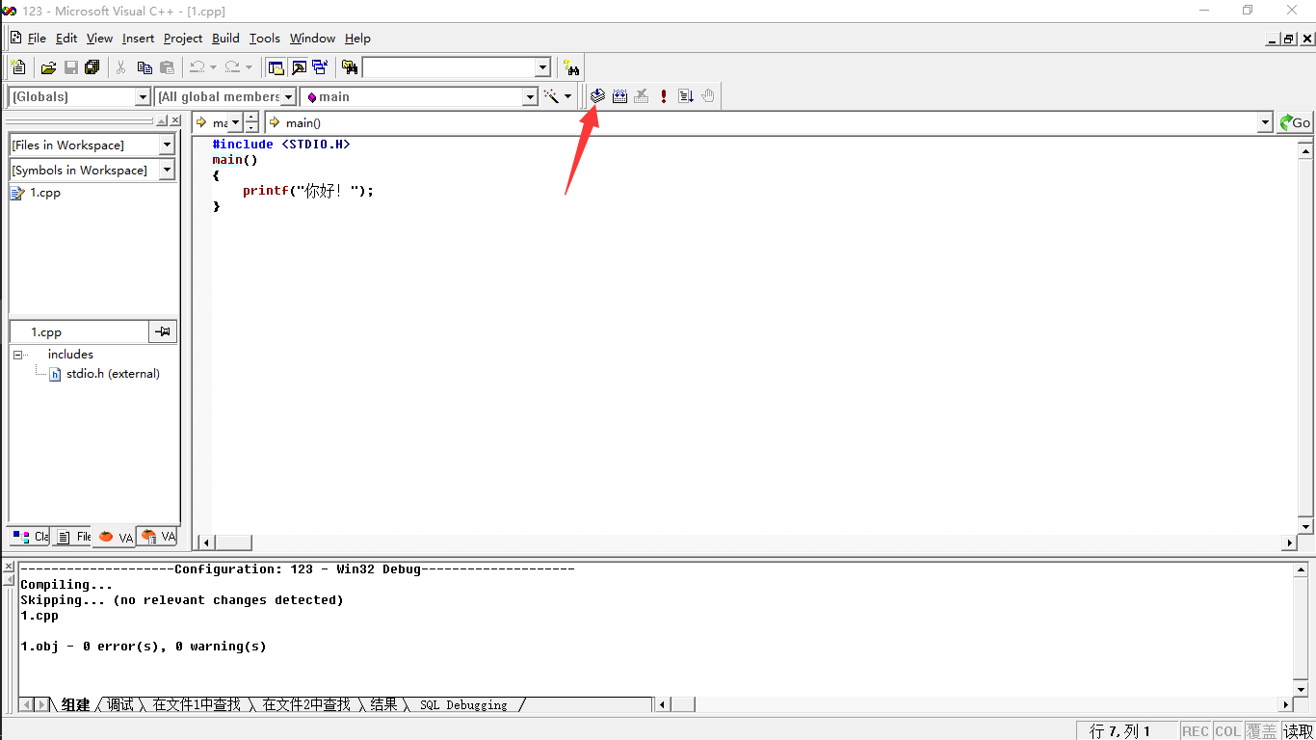This screenshot has width=1316, height=740.
Task: Open the Edit menu
Action: [66, 39]
